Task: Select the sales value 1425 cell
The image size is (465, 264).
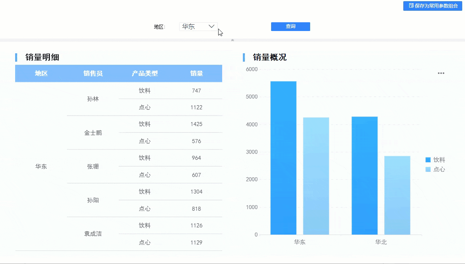Action: [x=196, y=124]
